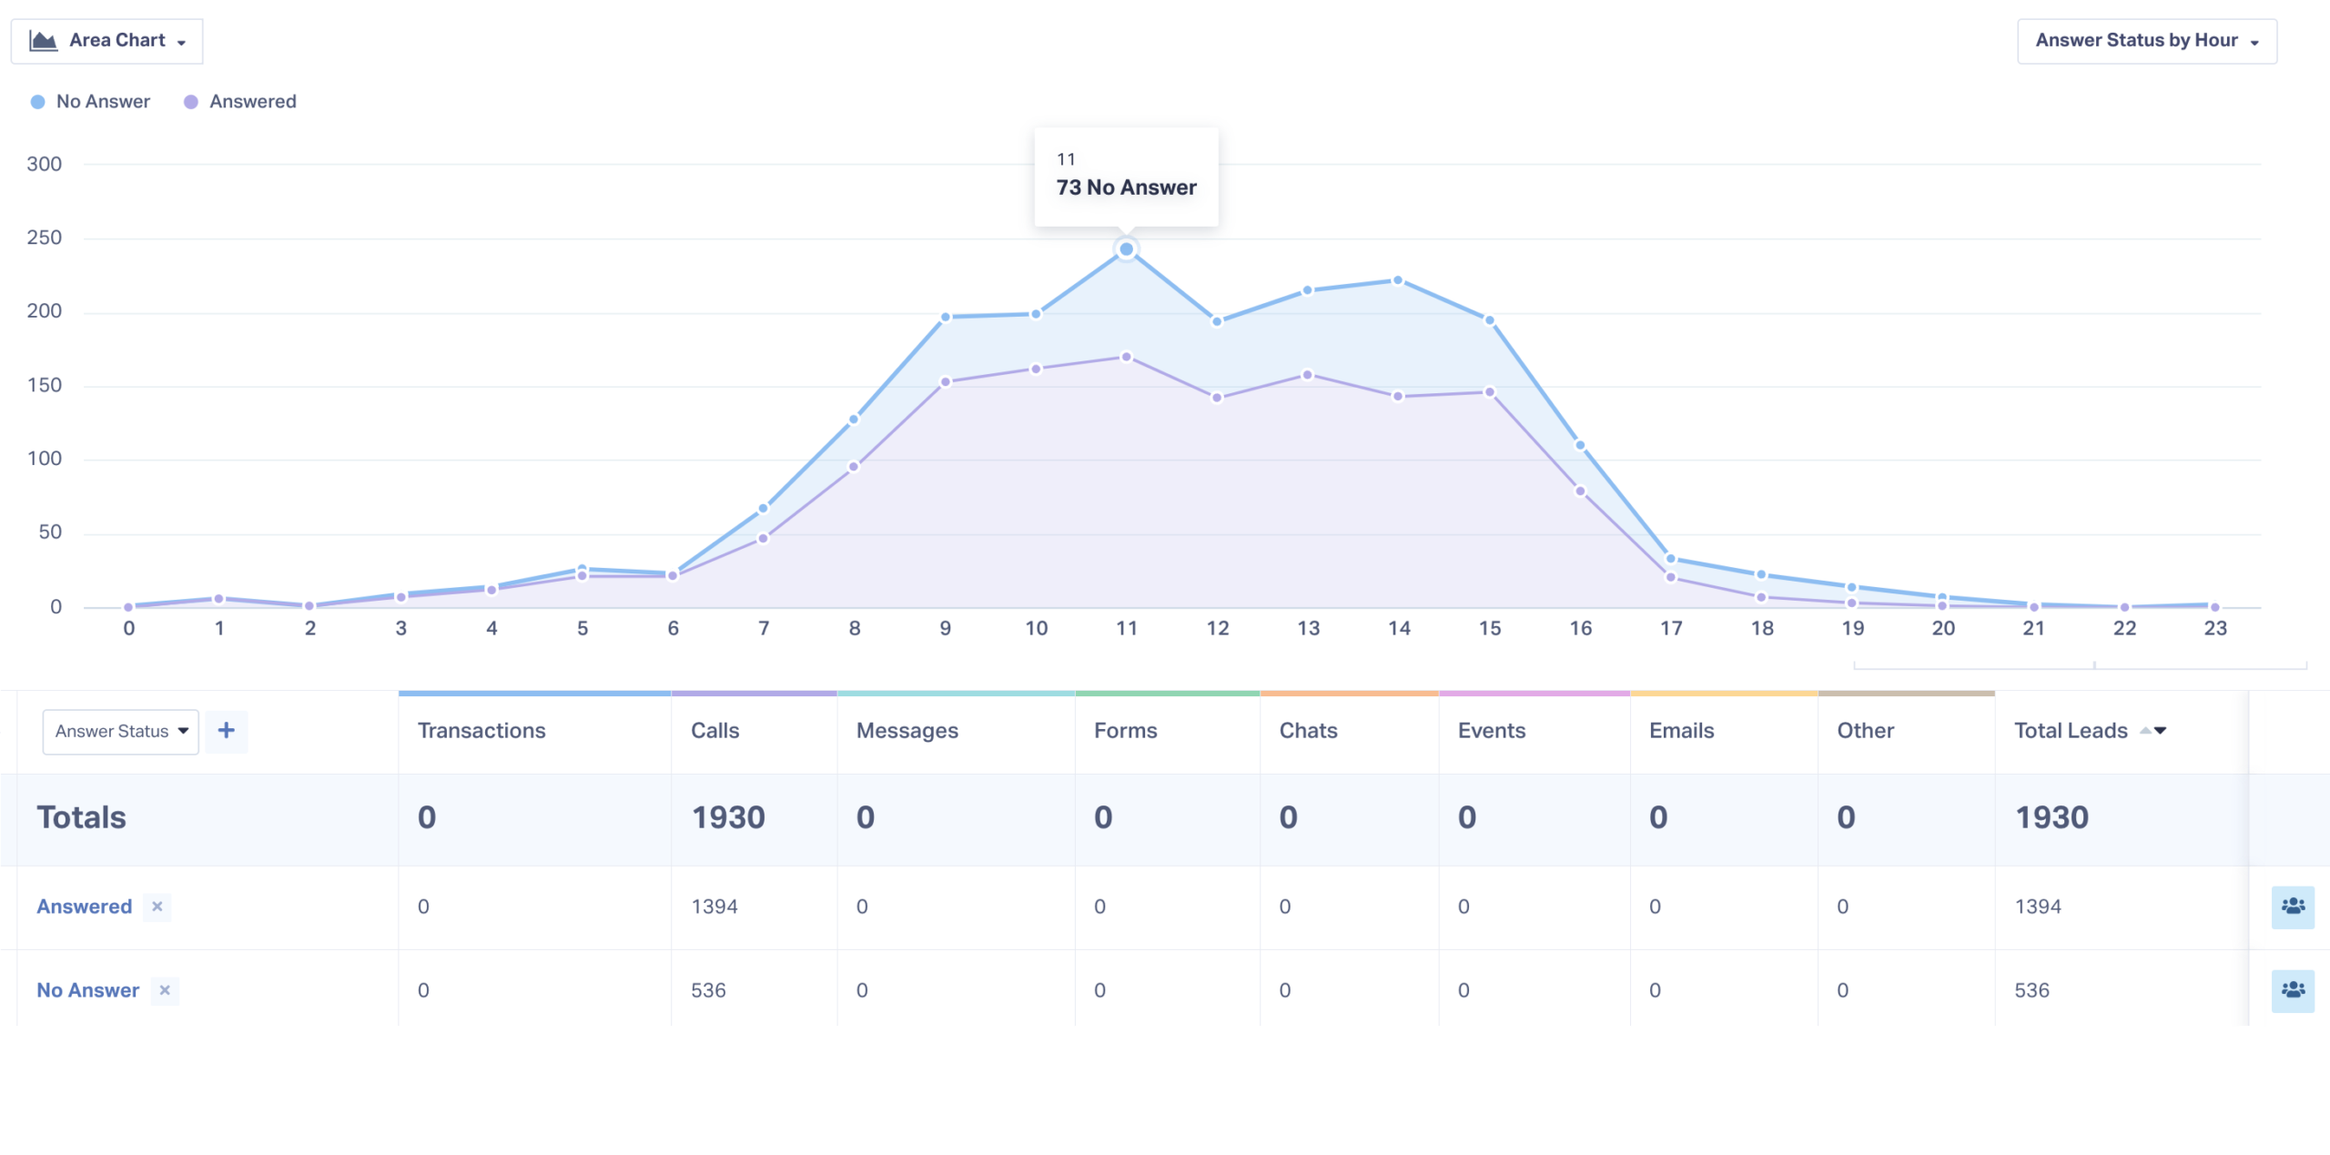Select the Calls column header
The width and height of the screenshot is (2330, 1155).
tap(715, 731)
